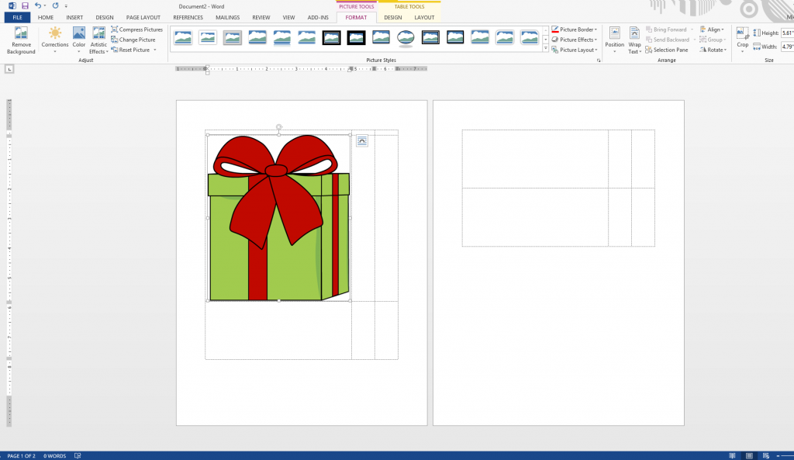The image size is (794, 460).
Task: Open the Table Tools DESIGN tab
Action: click(392, 17)
